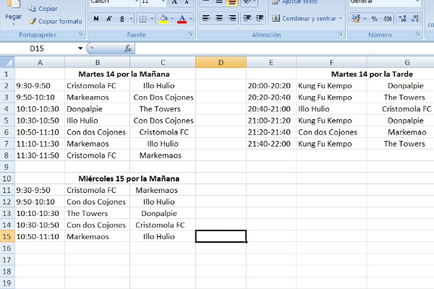Toggle underline (S) formatting
Image resolution: width=434 pixels, height=289 pixels.
point(122,19)
